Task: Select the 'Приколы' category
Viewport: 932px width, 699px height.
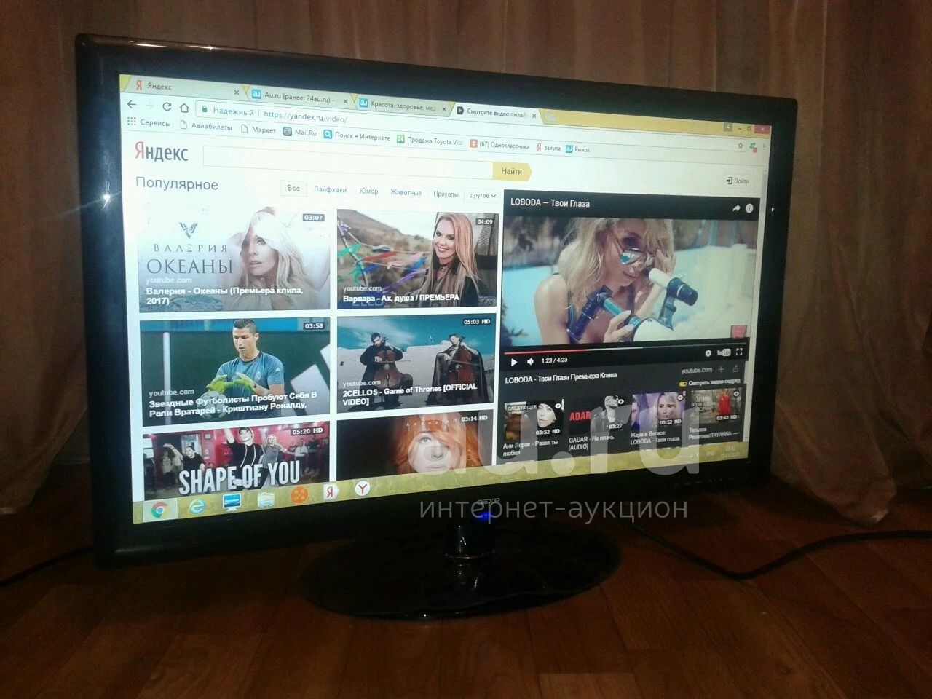Action: click(x=446, y=194)
